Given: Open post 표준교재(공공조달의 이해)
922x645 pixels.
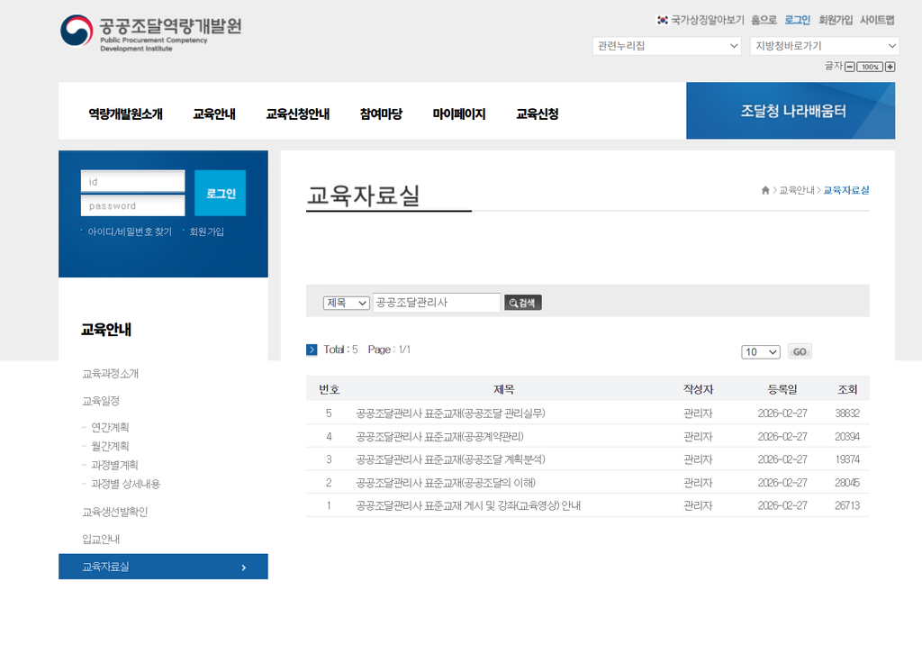Looking at the screenshot, I should click(446, 483).
